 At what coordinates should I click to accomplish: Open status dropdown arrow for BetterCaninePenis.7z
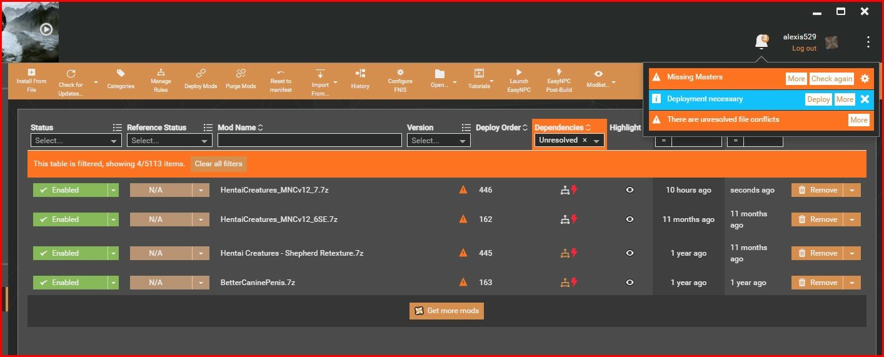113,283
